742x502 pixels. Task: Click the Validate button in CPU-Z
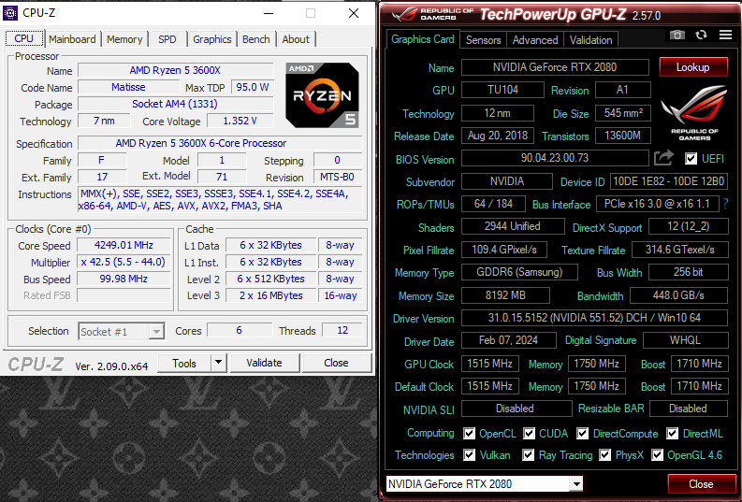click(264, 363)
